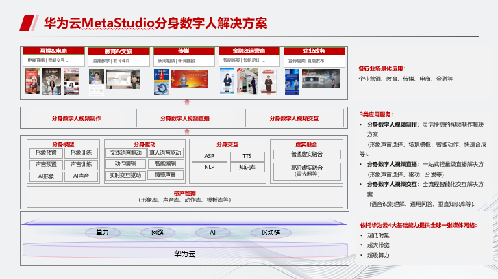Select the AI形象 box
This screenshot has height=279, width=498.
(46, 176)
